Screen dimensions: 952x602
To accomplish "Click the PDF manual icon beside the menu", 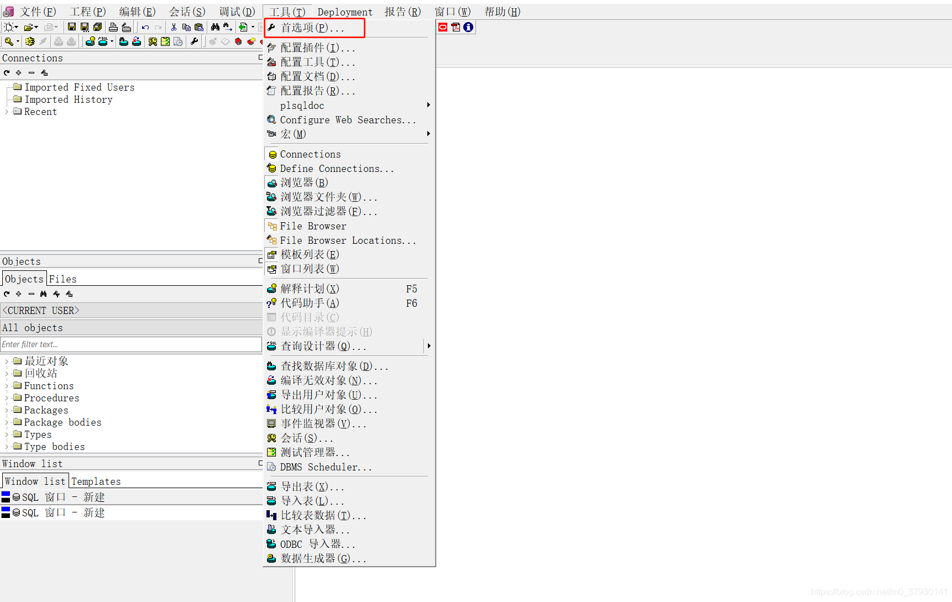I will [x=456, y=27].
